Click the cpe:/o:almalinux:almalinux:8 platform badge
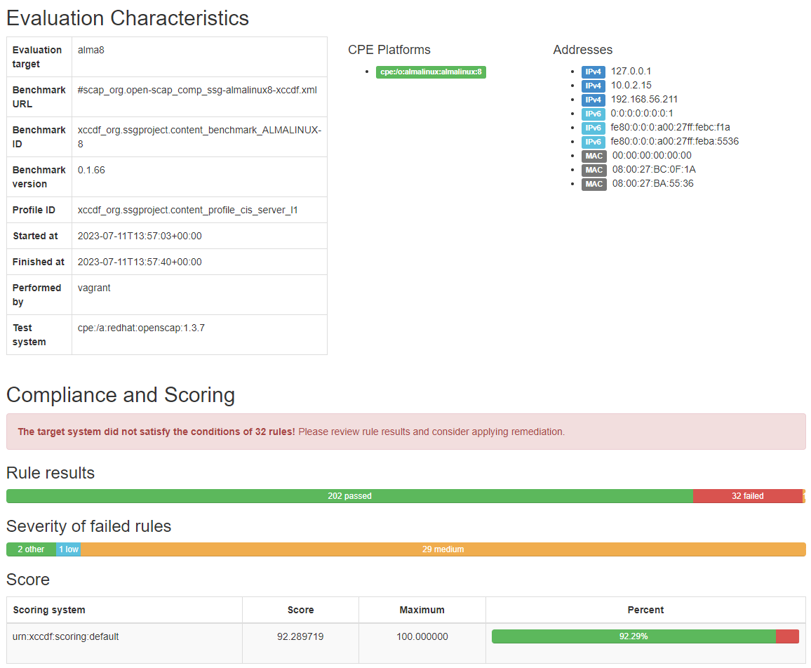 tap(431, 72)
